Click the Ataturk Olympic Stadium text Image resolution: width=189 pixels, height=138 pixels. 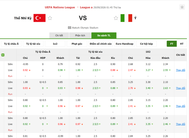click(x=85, y=28)
